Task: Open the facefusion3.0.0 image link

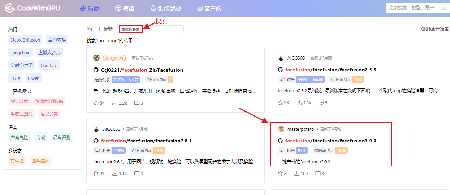Action: tap(330, 141)
